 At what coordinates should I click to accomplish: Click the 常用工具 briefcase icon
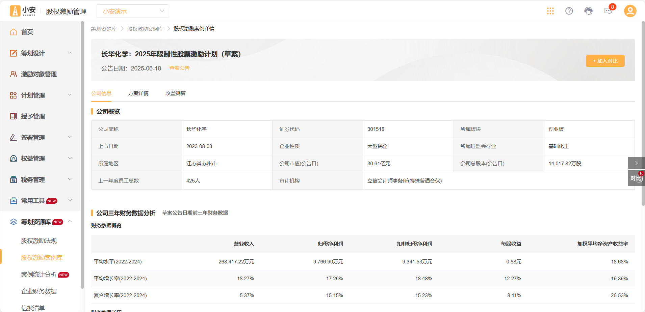click(14, 201)
